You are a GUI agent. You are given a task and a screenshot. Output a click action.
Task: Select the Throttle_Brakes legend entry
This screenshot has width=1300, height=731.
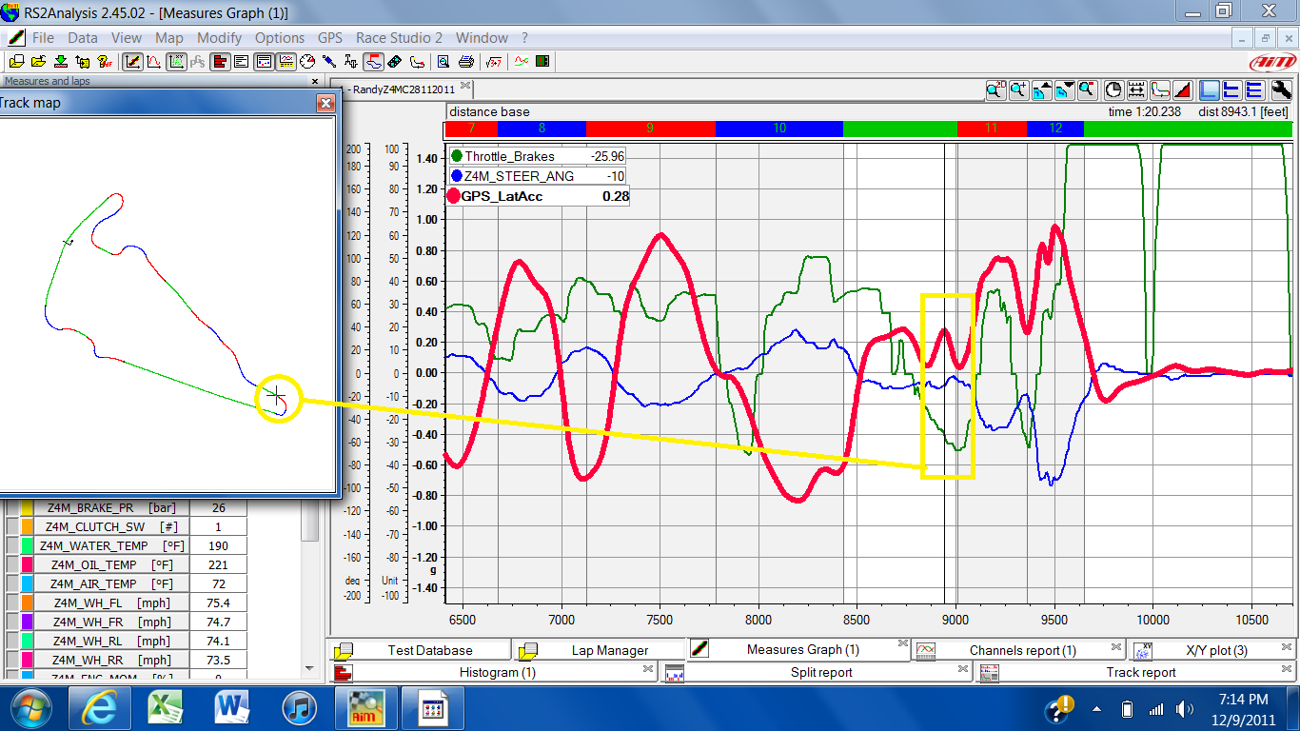(538, 156)
